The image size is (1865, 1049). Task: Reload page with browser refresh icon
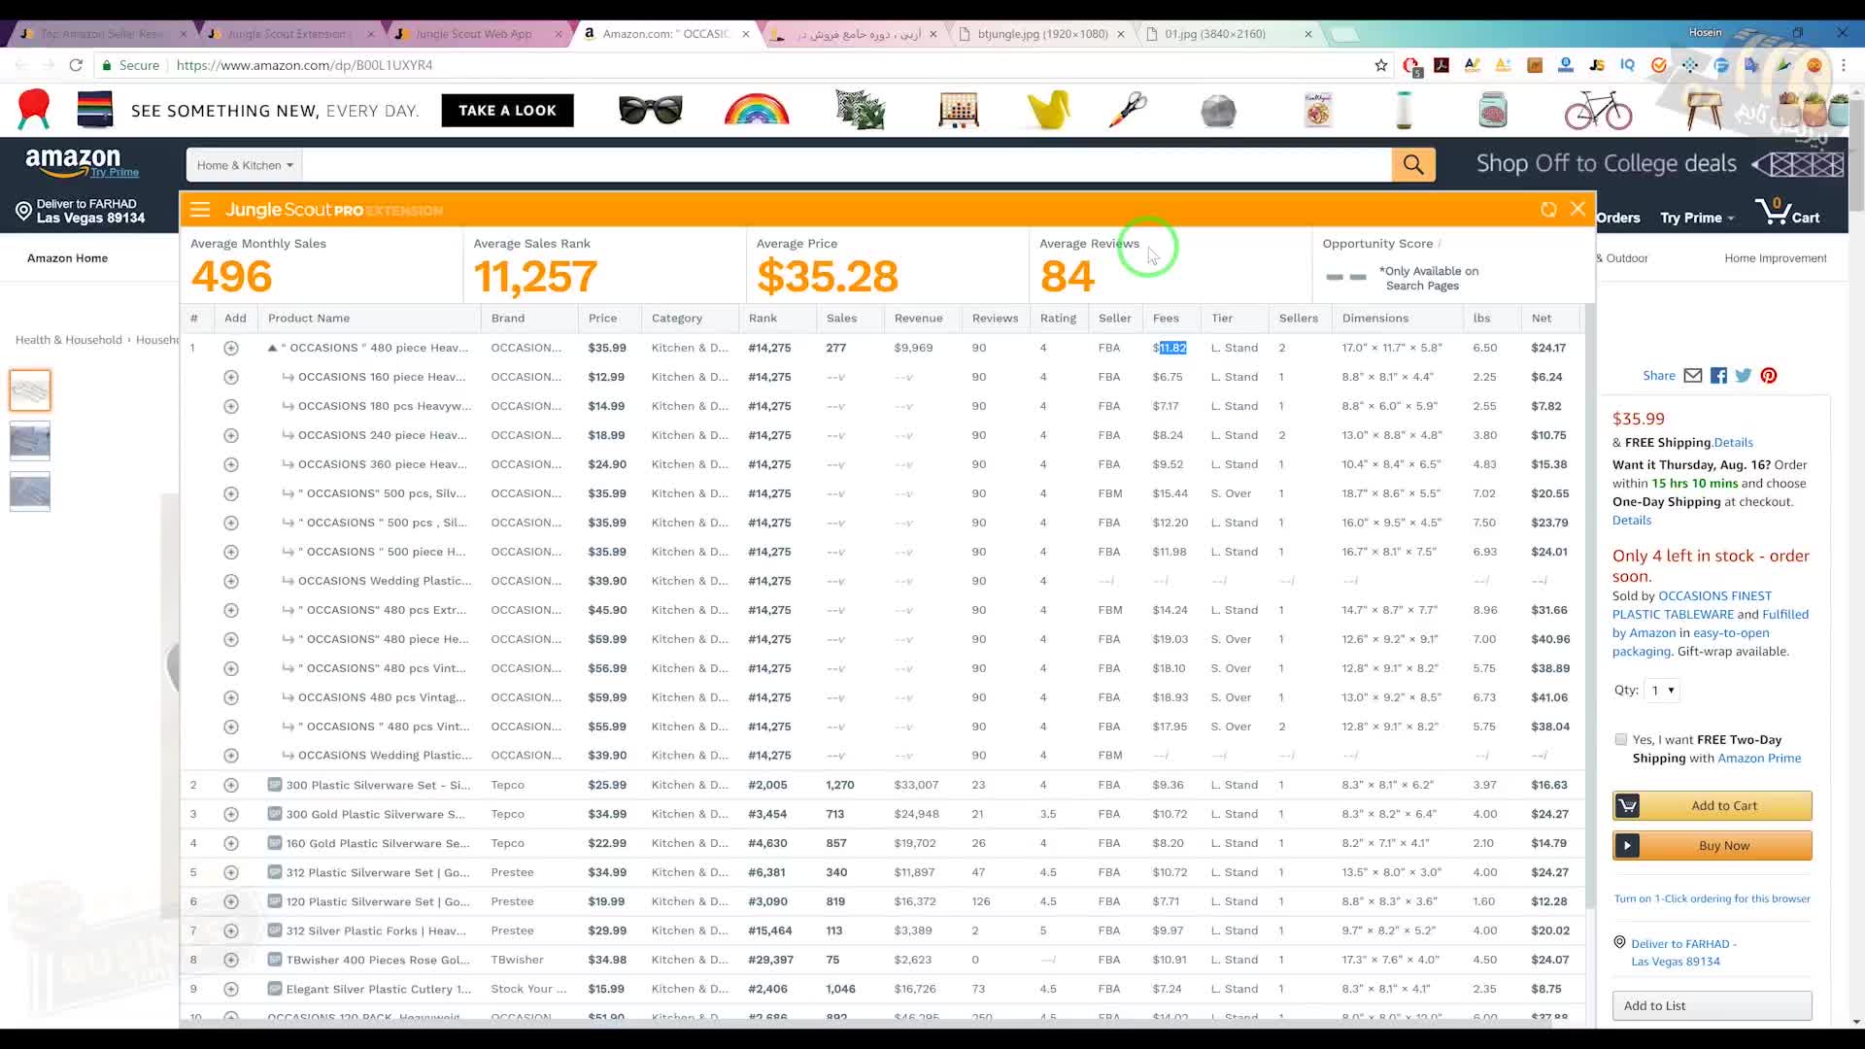click(x=76, y=65)
